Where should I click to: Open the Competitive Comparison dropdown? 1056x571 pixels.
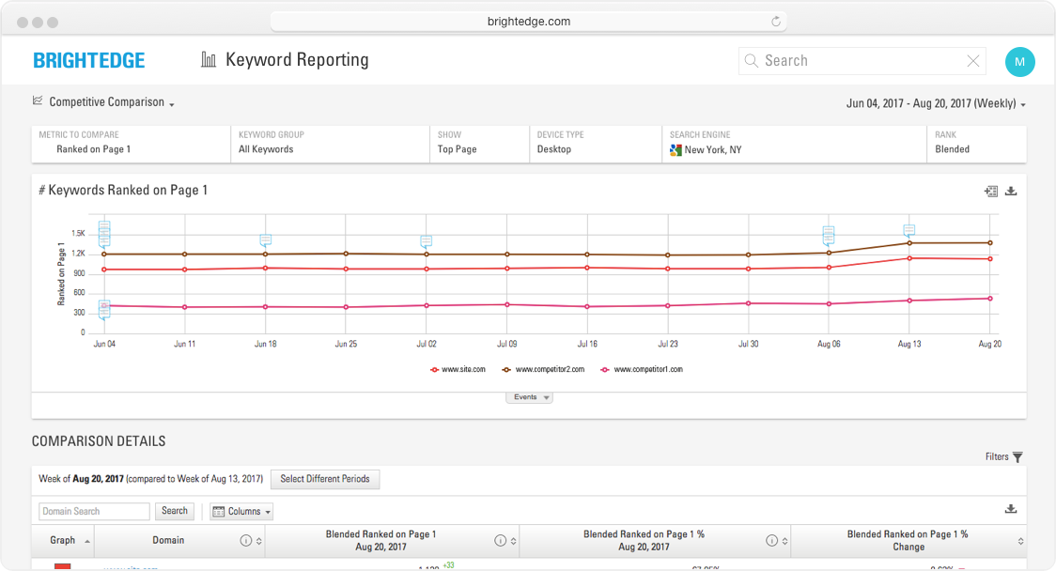105,102
